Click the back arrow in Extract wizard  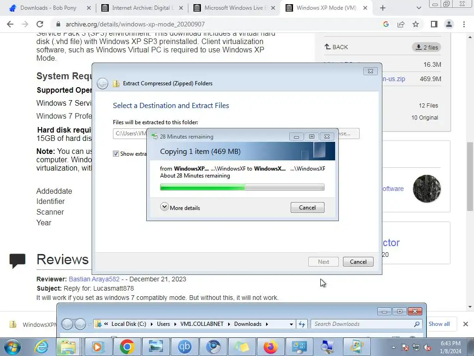click(102, 83)
